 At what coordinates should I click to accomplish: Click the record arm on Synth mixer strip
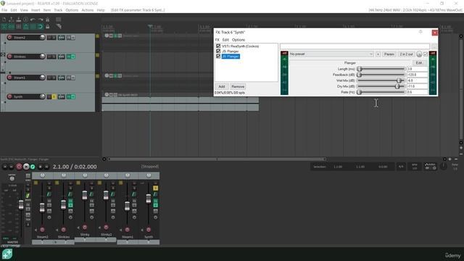tap(149, 230)
